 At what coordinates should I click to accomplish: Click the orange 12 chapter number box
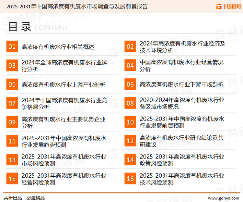[130, 141]
